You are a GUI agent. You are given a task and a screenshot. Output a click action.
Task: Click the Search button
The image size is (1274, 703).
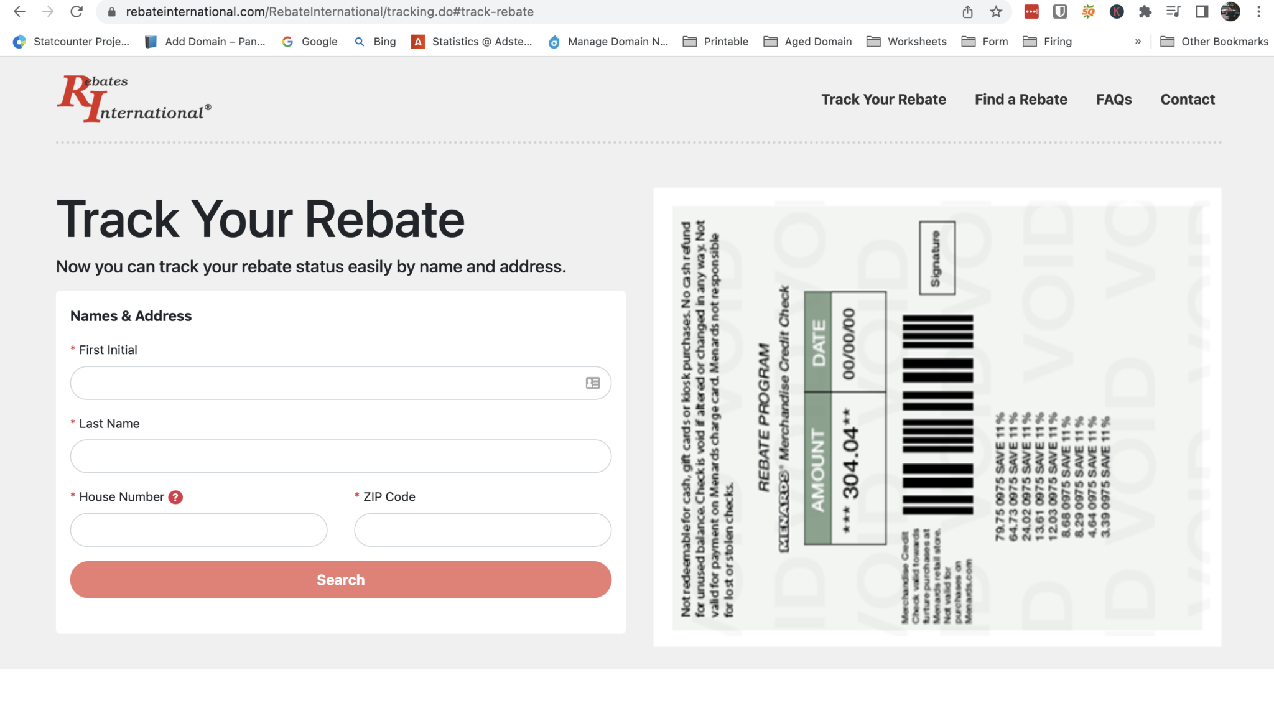pyautogui.click(x=340, y=579)
